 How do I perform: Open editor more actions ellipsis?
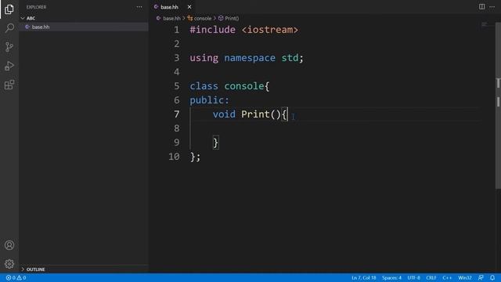pos(492,7)
